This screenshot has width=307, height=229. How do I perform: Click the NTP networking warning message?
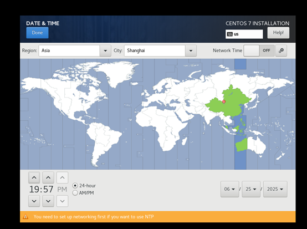click(x=94, y=217)
